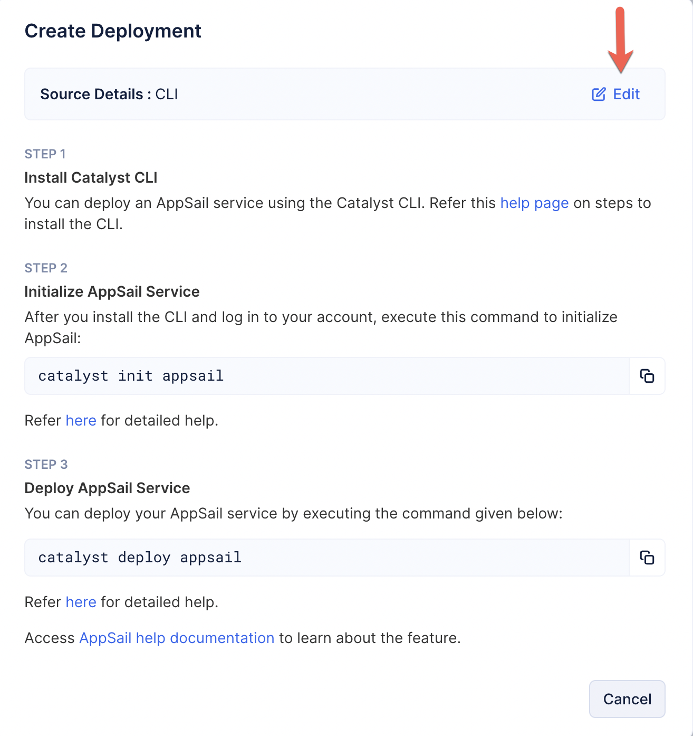This screenshot has width=693, height=736.
Task: Click the Install Catalyst CLI heading
Action: click(91, 178)
